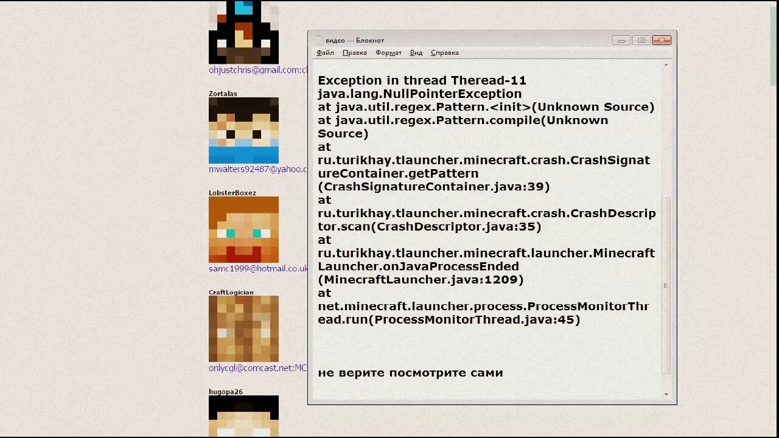
Task: Maximize the Блокнот window
Action: (x=641, y=40)
